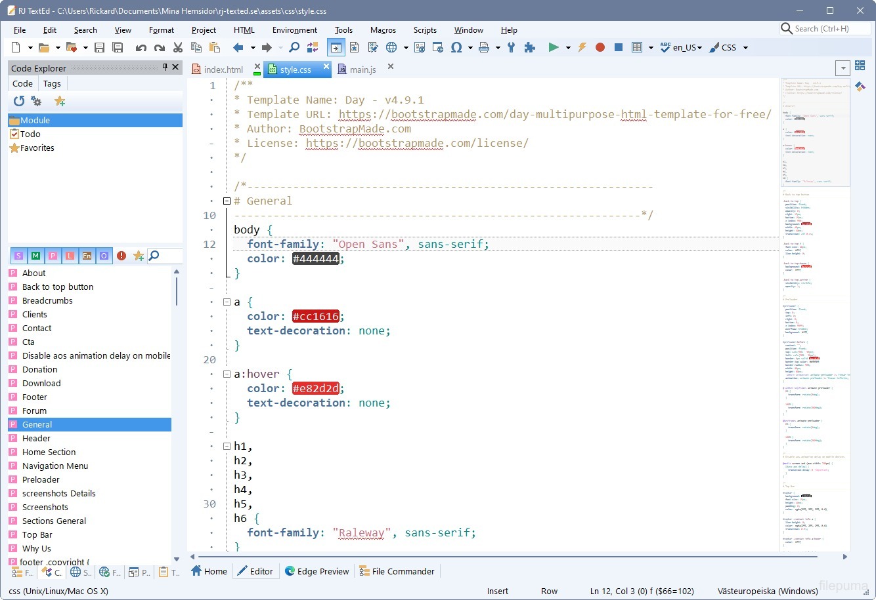The width and height of the screenshot is (876, 600).
Task: Toggle the brown En filter button
Action: coord(87,256)
